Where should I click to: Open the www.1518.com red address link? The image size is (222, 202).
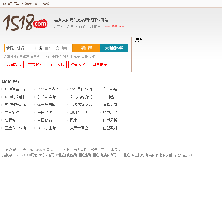pos(115,27)
